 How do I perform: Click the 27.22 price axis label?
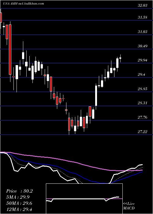tap(143, 132)
